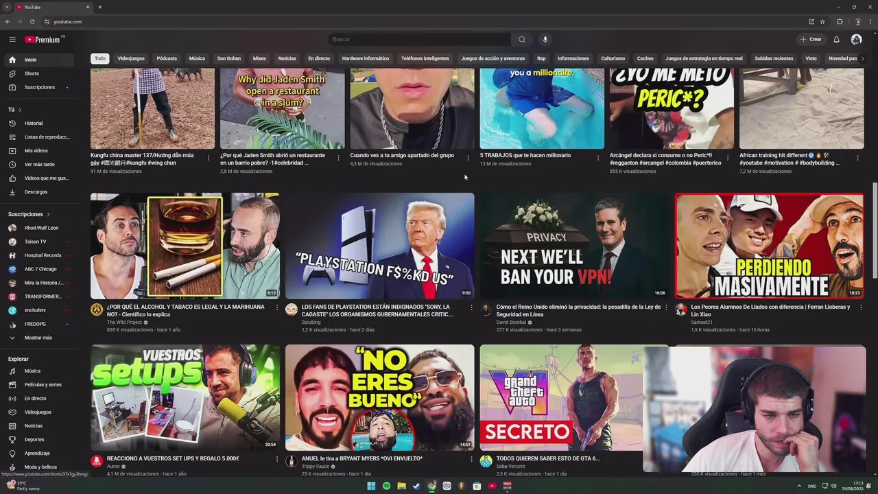The image size is (878, 494).
Task: Play the Vuestros setups video thumbnail
Action: tap(185, 397)
